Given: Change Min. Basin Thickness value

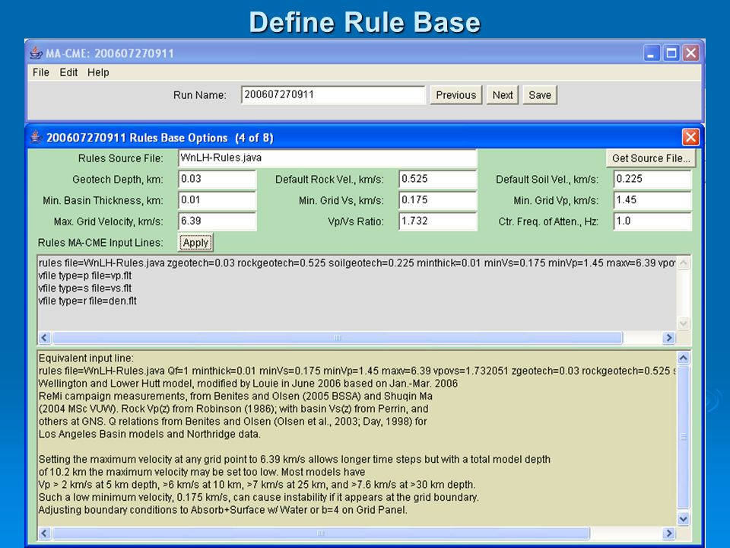Looking at the screenshot, I should coord(217,200).
